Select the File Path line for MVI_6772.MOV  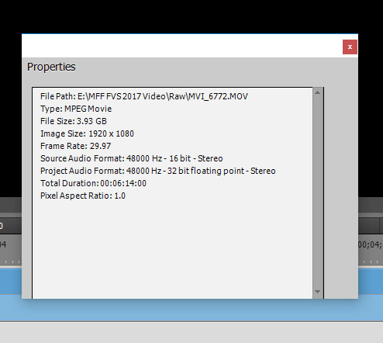144,96
